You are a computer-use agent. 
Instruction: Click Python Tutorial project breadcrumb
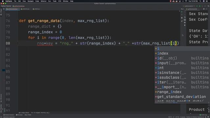coord(6,6)
